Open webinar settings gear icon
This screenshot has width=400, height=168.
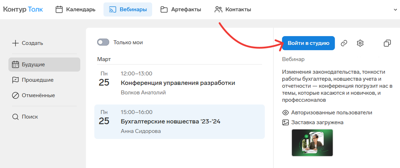360,43
